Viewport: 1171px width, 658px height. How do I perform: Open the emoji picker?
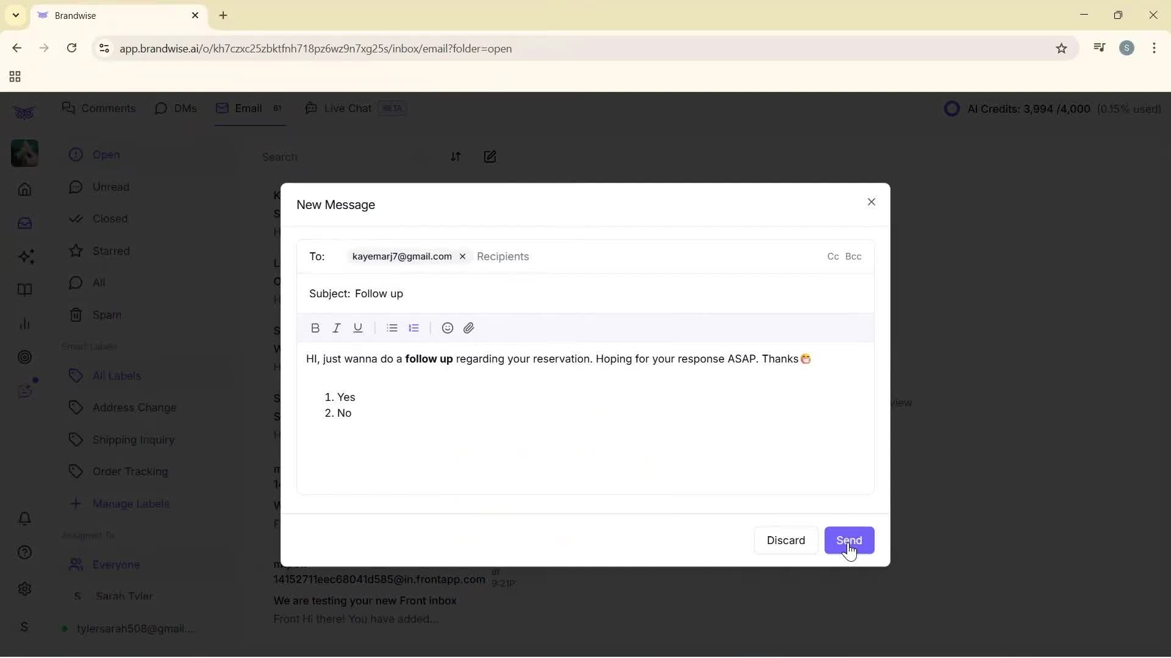[447, 328]
